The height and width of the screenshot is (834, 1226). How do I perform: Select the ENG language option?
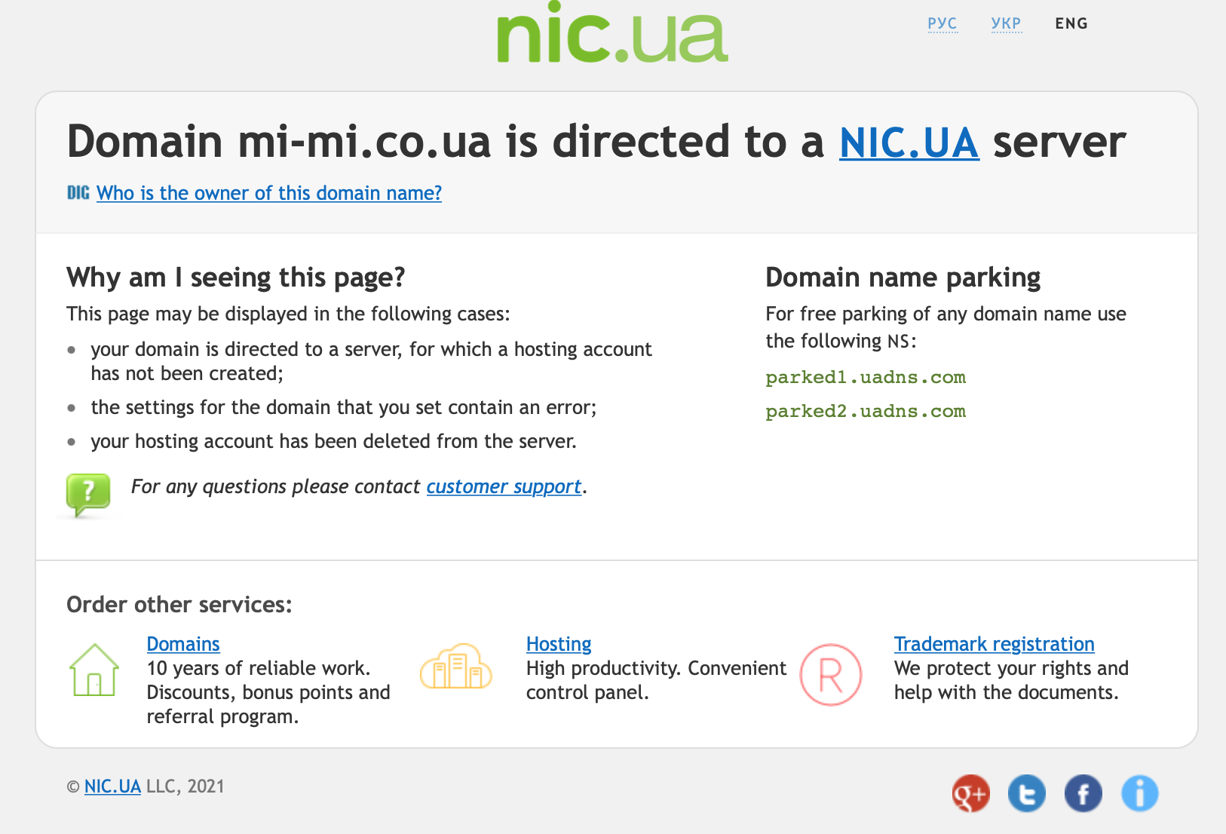click(1071, 23)
